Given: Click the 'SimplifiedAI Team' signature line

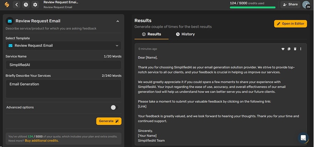Looking at the screenshot, I should [151, 141].
